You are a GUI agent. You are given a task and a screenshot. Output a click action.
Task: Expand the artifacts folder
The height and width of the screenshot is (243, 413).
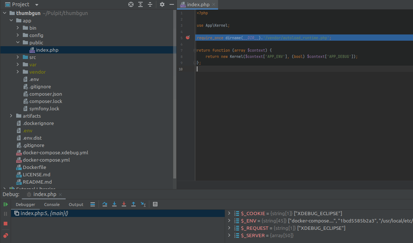[x=11, y=116]
